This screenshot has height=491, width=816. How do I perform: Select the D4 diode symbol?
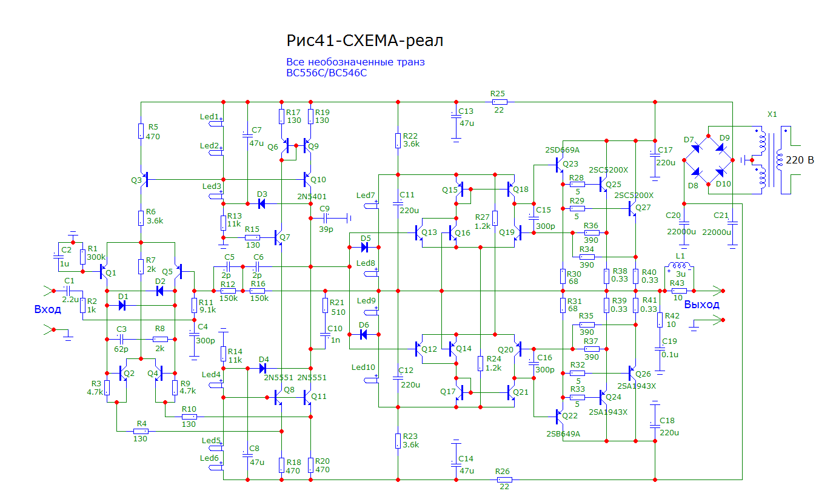[263, 368]
